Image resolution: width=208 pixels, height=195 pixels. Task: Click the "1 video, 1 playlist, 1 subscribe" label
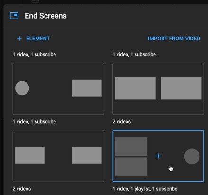(x=145, y=189)
